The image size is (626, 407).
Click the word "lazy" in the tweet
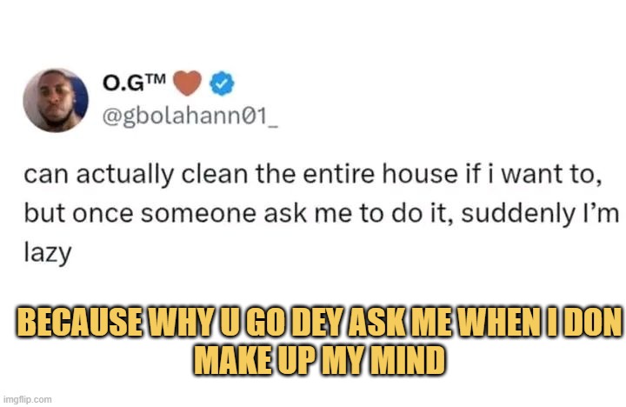(x=48, y=253)
